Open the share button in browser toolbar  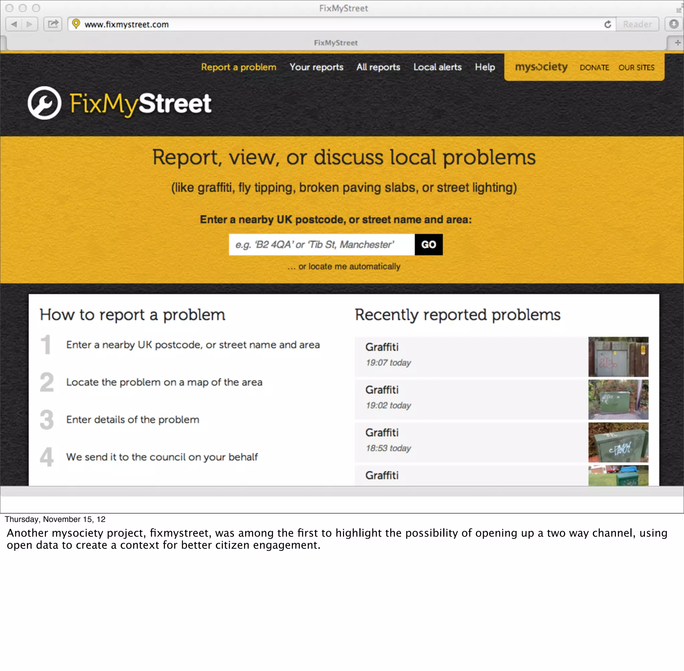(53, 24)
